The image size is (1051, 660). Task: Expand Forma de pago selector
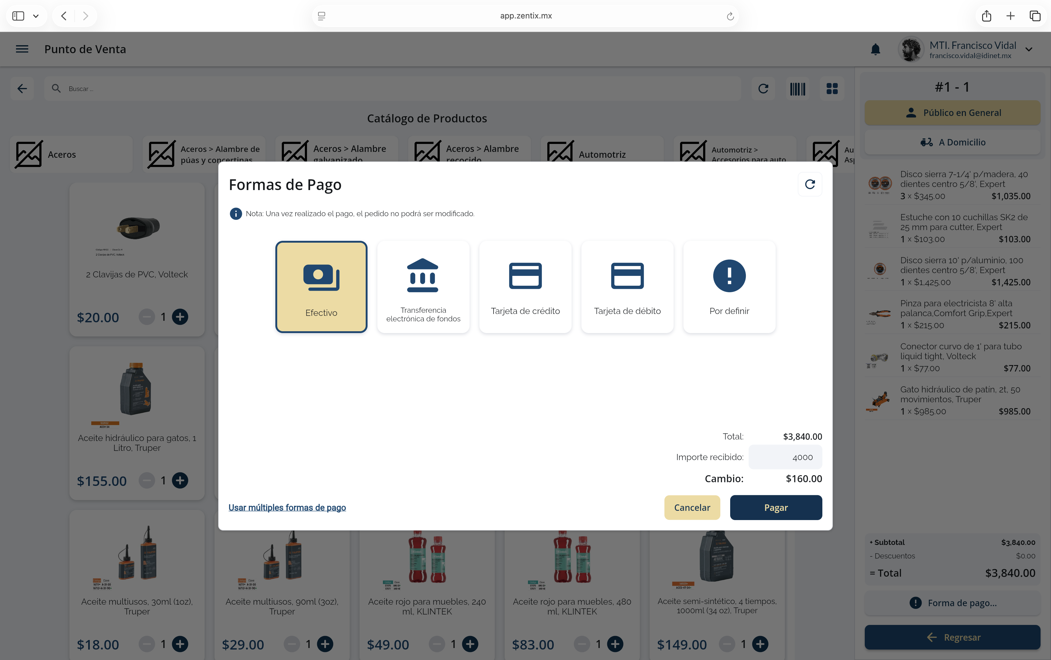pos(952,603)
